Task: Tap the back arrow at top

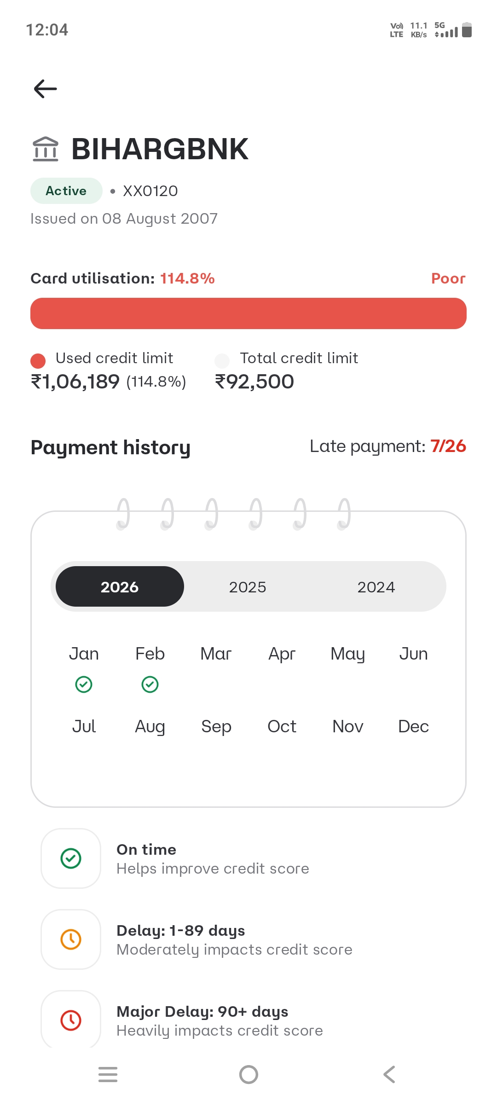Action: click(x=46, y=89)
